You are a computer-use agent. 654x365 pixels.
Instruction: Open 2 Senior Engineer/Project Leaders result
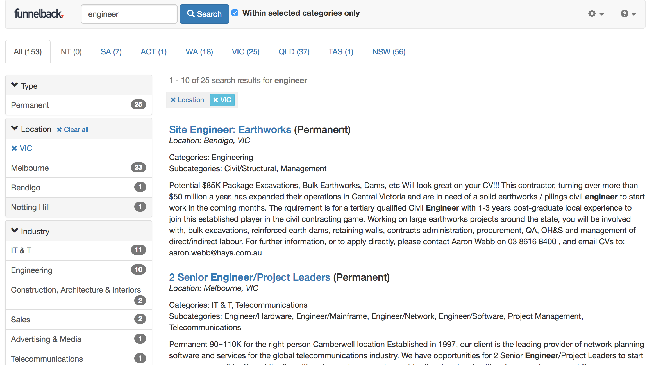pos(249,277)
